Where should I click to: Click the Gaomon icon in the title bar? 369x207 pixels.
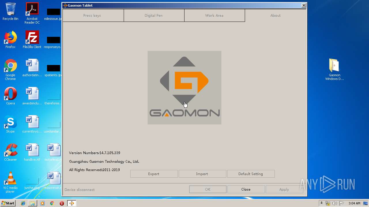[65, 5]
